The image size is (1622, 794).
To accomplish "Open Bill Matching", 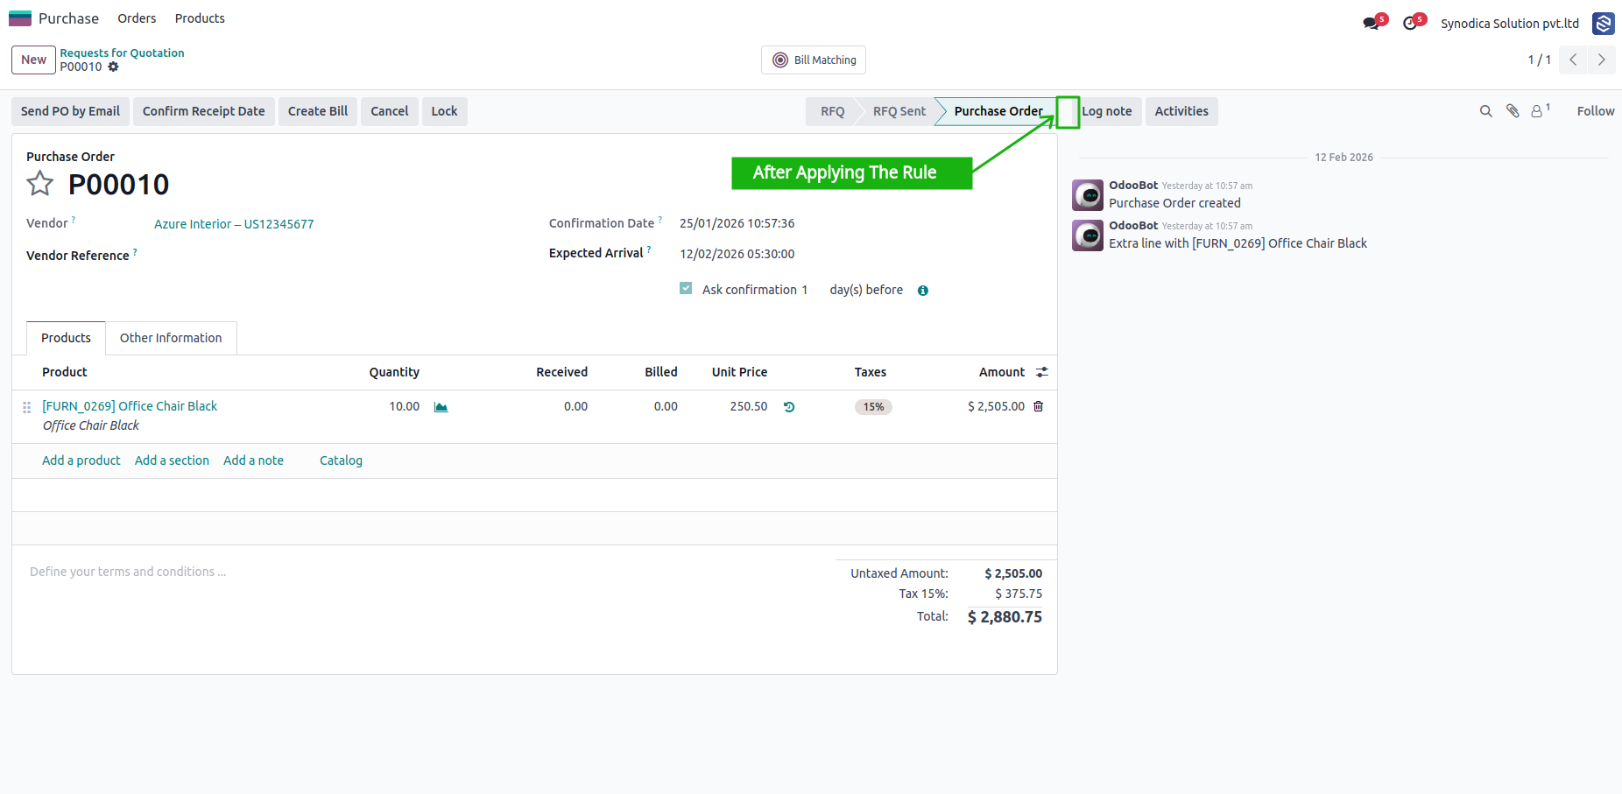I will coord(814,60).
